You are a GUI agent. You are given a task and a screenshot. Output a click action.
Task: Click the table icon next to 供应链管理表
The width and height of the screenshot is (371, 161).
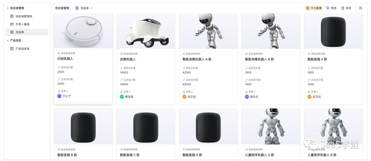click(x=12, y=16)
